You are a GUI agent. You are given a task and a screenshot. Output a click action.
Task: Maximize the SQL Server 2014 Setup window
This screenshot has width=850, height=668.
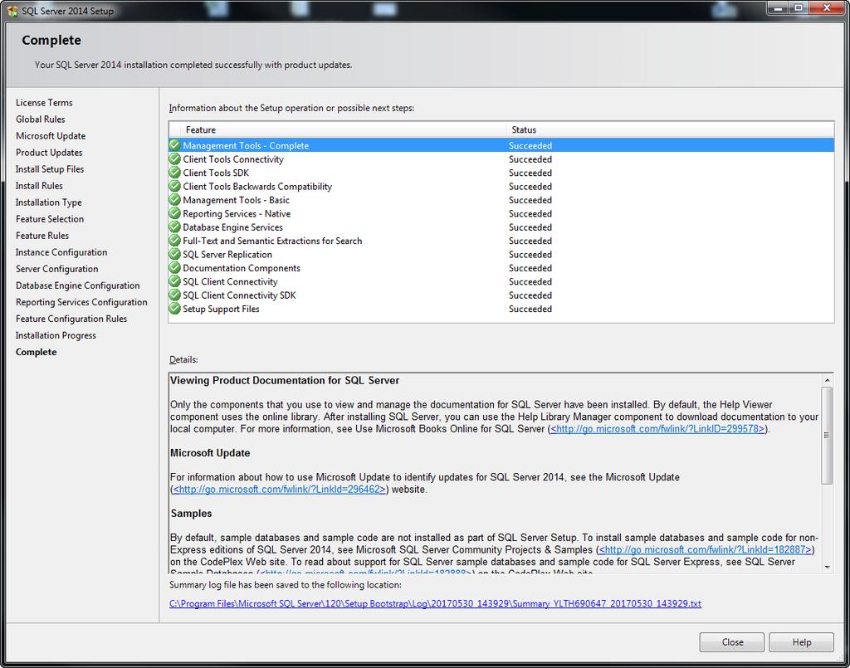pos(799,7)
